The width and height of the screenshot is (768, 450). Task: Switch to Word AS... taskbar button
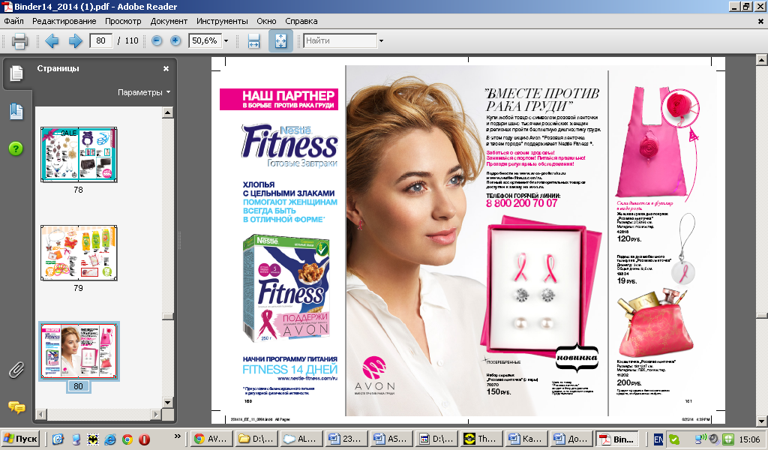(x=391, y=439)
